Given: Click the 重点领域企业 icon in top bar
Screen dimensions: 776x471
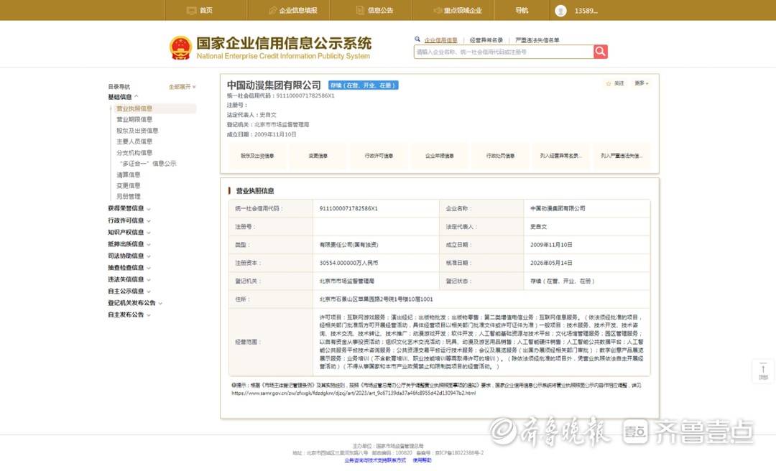Looking at the screenshot, I should (438, 10).
